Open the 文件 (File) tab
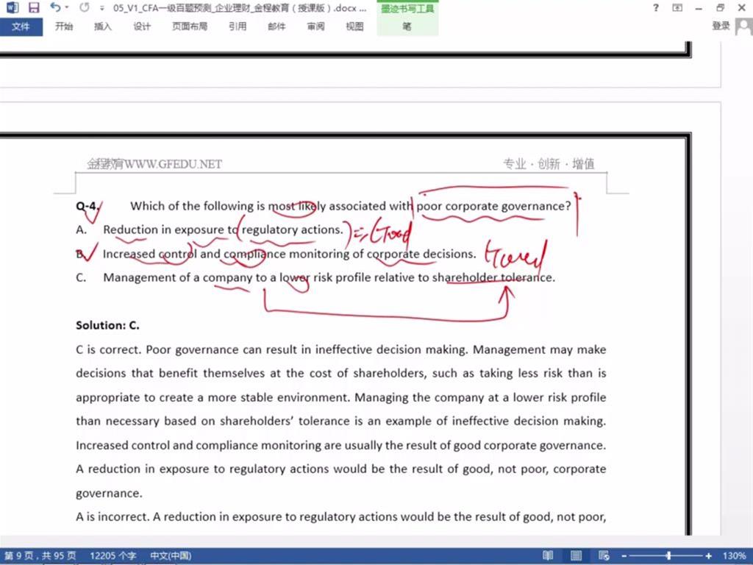The width and height of the screenshot is (753, 565). click(x=21, y=26)
